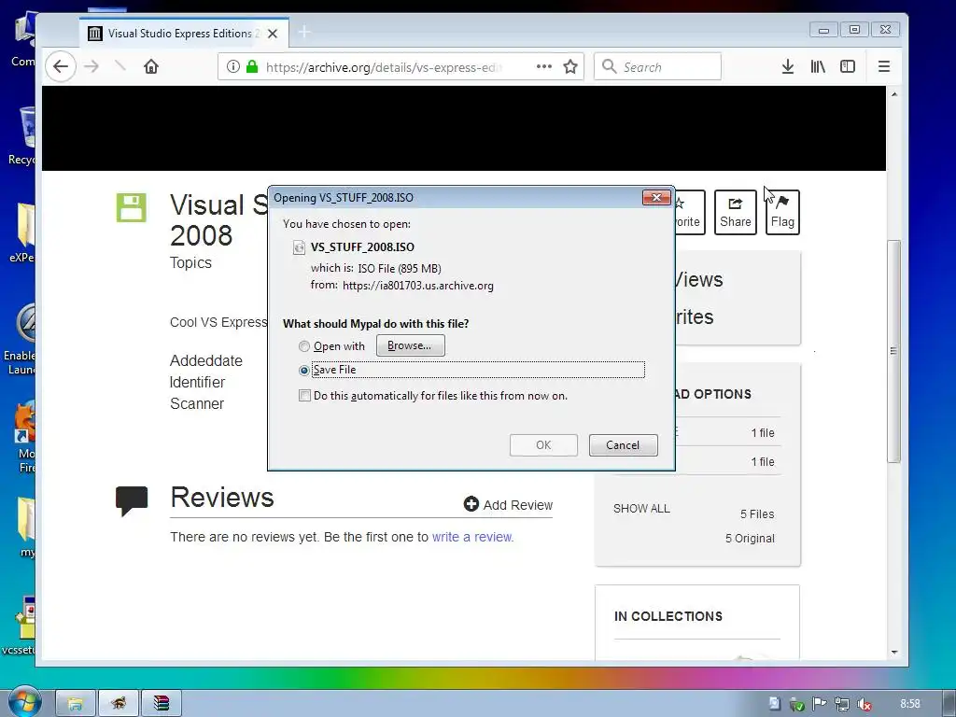Click inside the Search box
Image resolution: width=956 pixels, height=717 pixels.
657,66
